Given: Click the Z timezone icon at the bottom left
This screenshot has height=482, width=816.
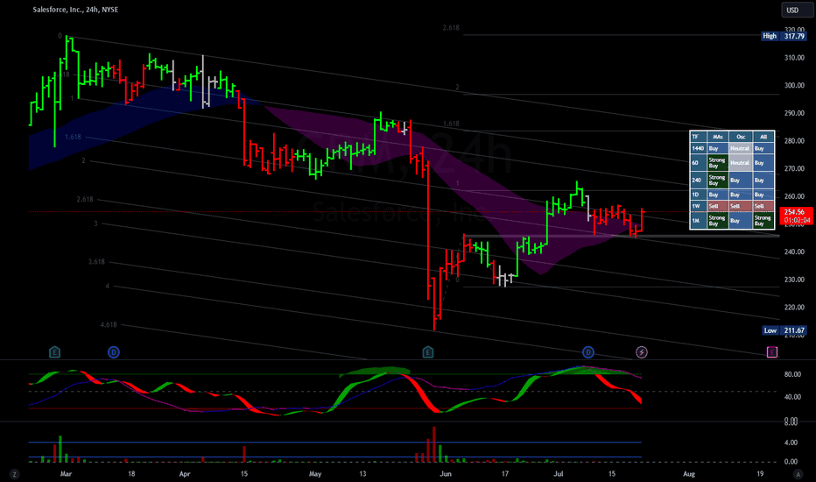Looking at the screenshot, I should pos(15,474).
